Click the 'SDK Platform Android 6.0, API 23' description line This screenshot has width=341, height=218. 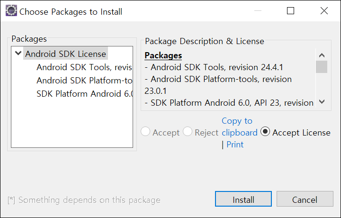point(229,103)
